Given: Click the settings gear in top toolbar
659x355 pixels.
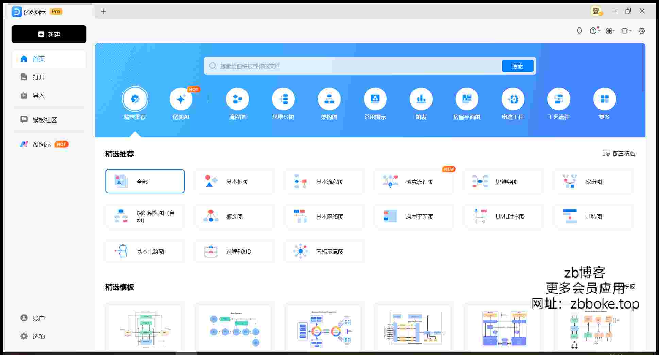Looking at the screenshot, I should pyautogui.click(x=642, y=31).
